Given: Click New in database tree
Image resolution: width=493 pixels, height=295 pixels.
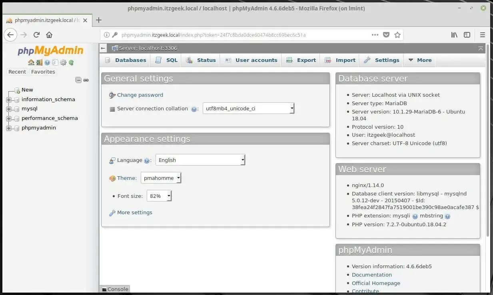Looking at the screenshot, I should pyautogui.click(x=27, y=90).
